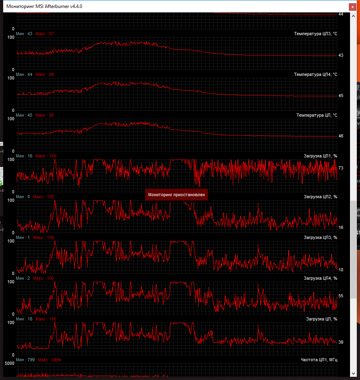Click the 'Мин : 18' value label
Screen dimensions: 360x380
tap(24, 319)
